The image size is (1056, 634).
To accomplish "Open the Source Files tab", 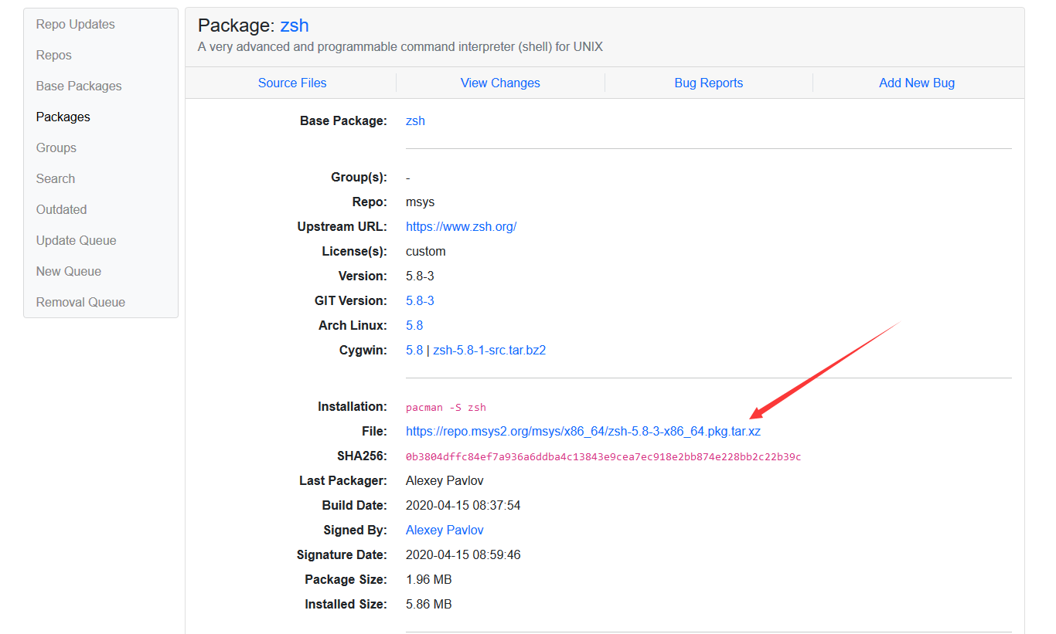I will [292, 83].
